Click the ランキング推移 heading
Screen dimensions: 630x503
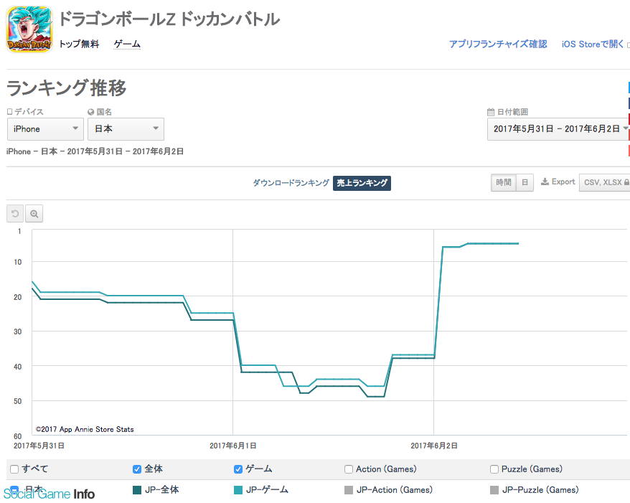coord(67,88)
